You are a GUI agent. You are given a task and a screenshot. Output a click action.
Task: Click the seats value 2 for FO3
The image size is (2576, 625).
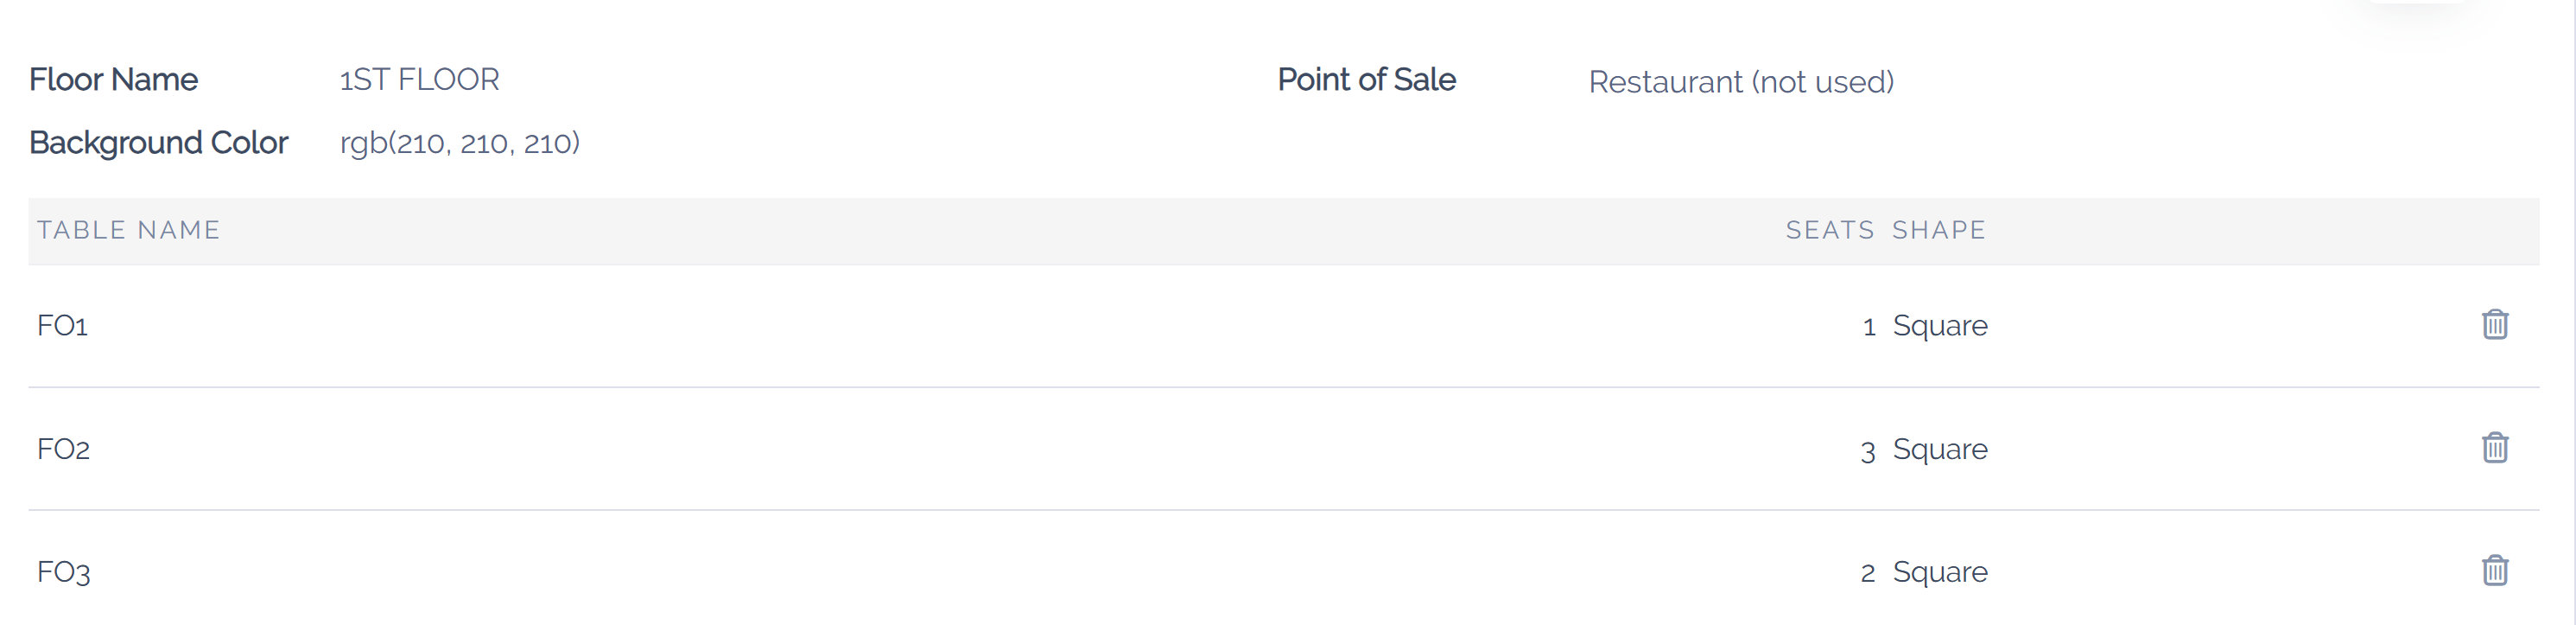[x=1867, y=573]
